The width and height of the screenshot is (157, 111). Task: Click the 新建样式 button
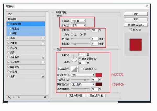[x=136, y=25]
